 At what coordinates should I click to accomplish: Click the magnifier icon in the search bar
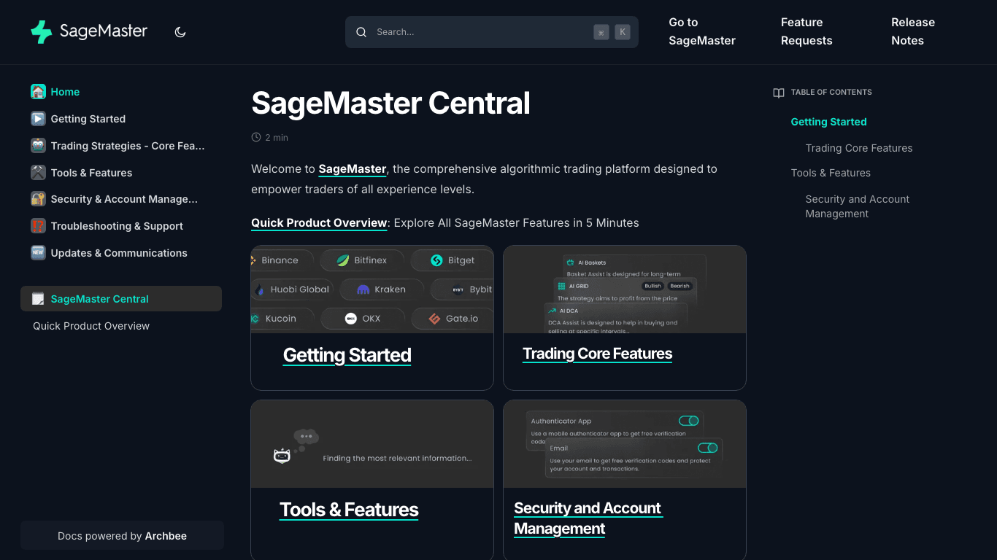tap(361, 31)
